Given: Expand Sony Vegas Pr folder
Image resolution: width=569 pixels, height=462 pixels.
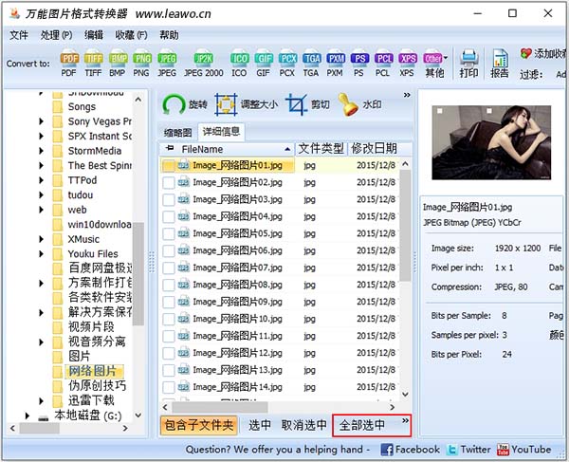Looking at the screenshot, I should coord(42,121).
